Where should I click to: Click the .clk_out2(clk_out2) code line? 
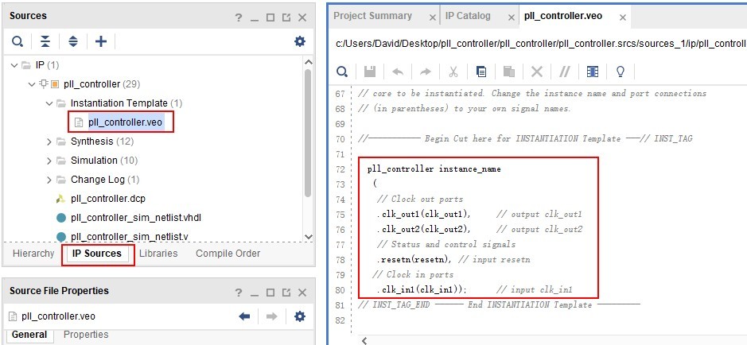(423, 230)
